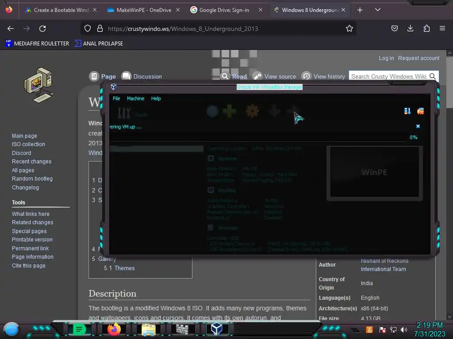Open Printable version link

tap(32, 240)
